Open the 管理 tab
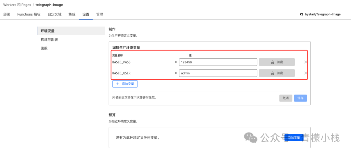The image size is (351, 152). point(100,14)
